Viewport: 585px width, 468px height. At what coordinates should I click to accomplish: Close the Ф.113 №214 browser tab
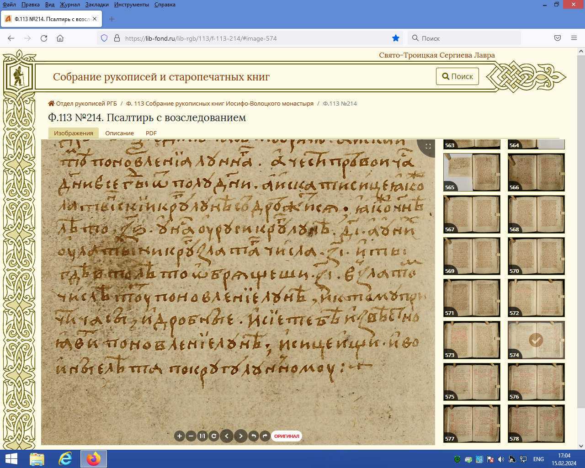pos(95,19)
